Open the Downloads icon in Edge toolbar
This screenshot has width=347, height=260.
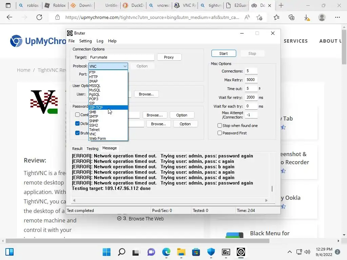coord(307,17)
